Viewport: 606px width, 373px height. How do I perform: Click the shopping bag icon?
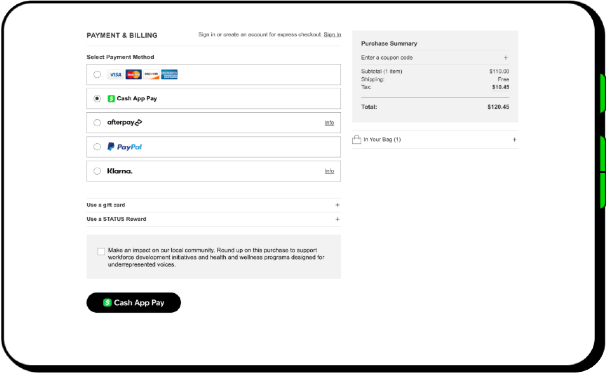tap(357, 140)
